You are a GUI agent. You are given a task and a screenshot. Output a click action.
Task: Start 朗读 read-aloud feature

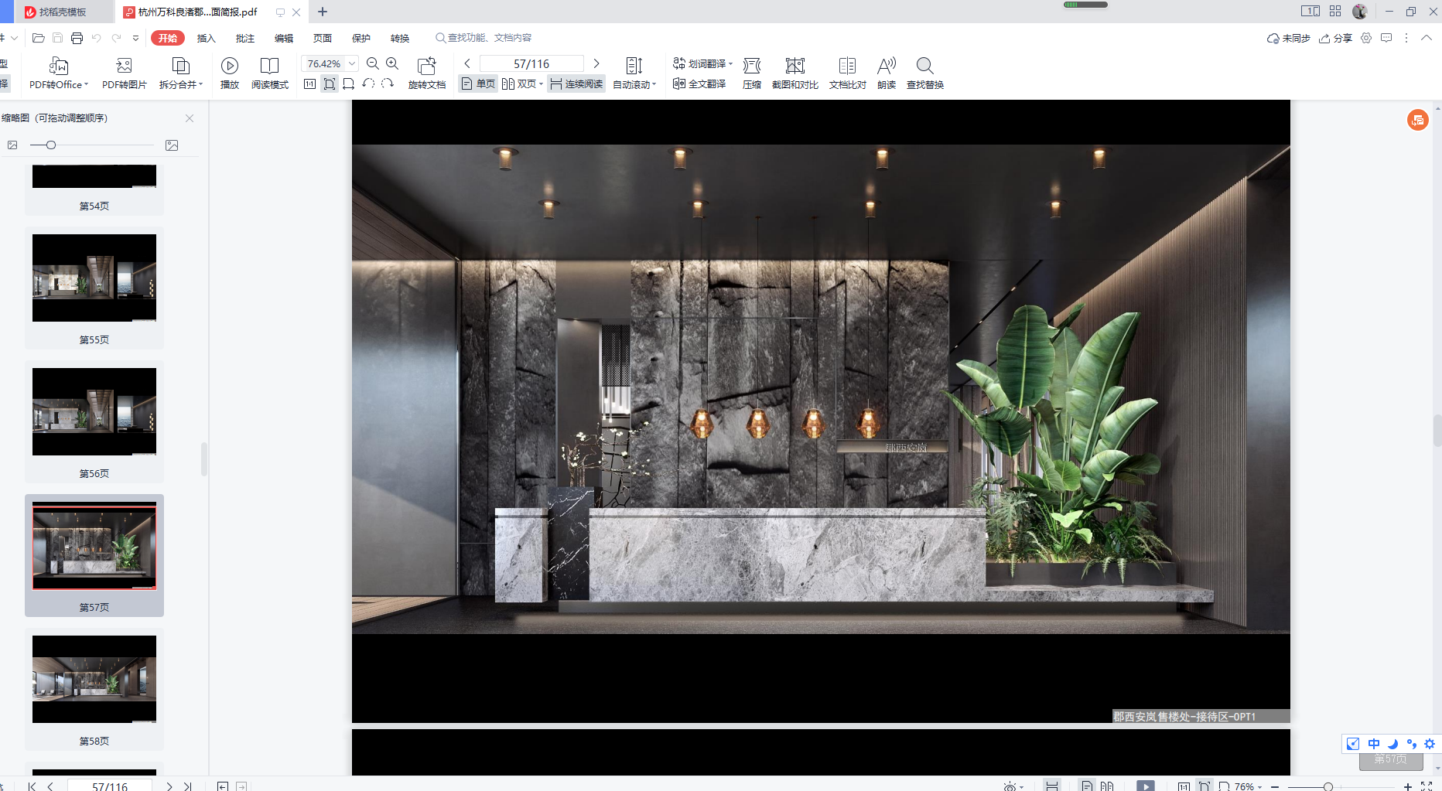pyautogui.click(x=887, y=73)
